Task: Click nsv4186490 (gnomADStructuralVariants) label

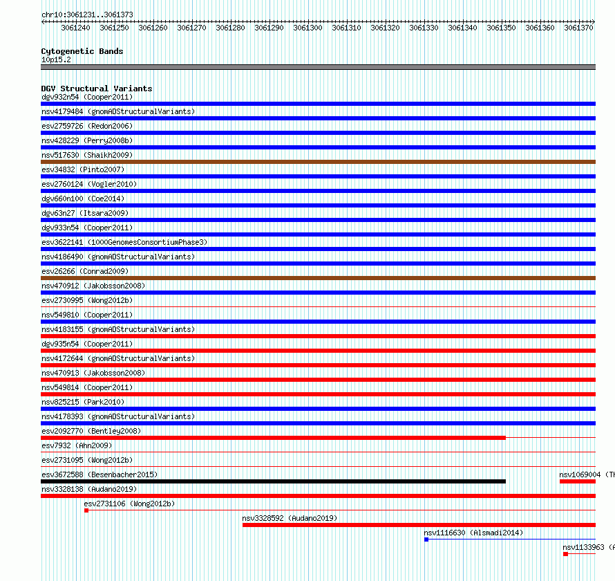Action: pos(118,257)
